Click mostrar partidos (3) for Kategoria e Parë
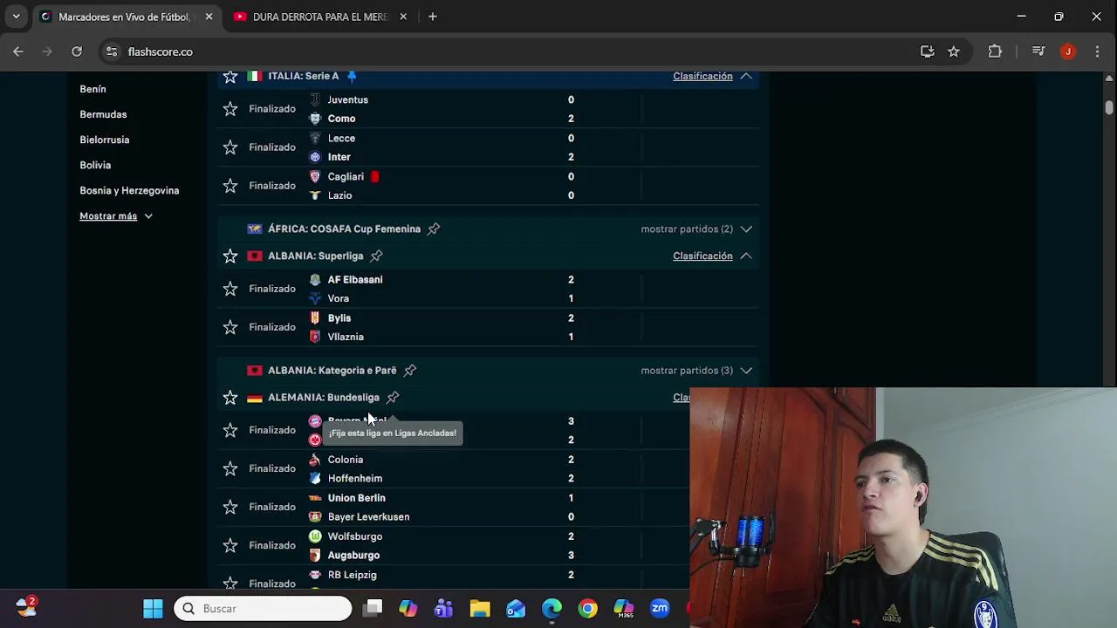Viewport: 1117px width, 628px height. [x=687, y=370]
